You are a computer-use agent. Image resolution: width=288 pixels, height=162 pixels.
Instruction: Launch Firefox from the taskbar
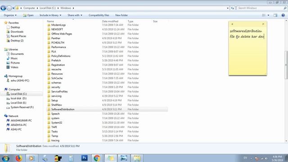coord(18,158)
